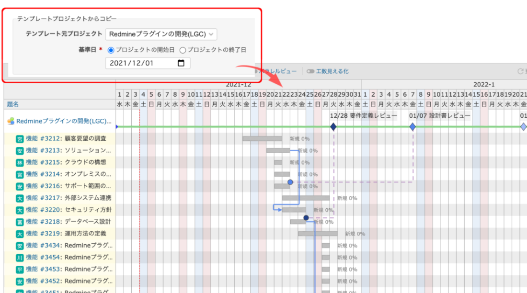
Task: Click assignee avatar 林 on issue #3215
Action: (20, 163)
